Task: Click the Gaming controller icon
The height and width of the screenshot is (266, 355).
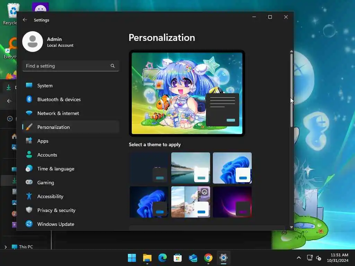Action: pyautogui.click(x=29, y=182)
